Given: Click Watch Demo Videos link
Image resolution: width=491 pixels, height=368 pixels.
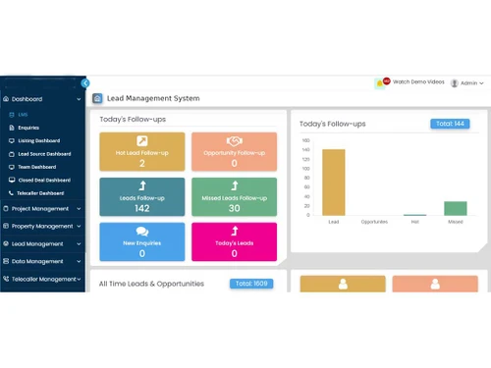Looking at the screenshot, I should pyautogui.click(x=418, y=81).
